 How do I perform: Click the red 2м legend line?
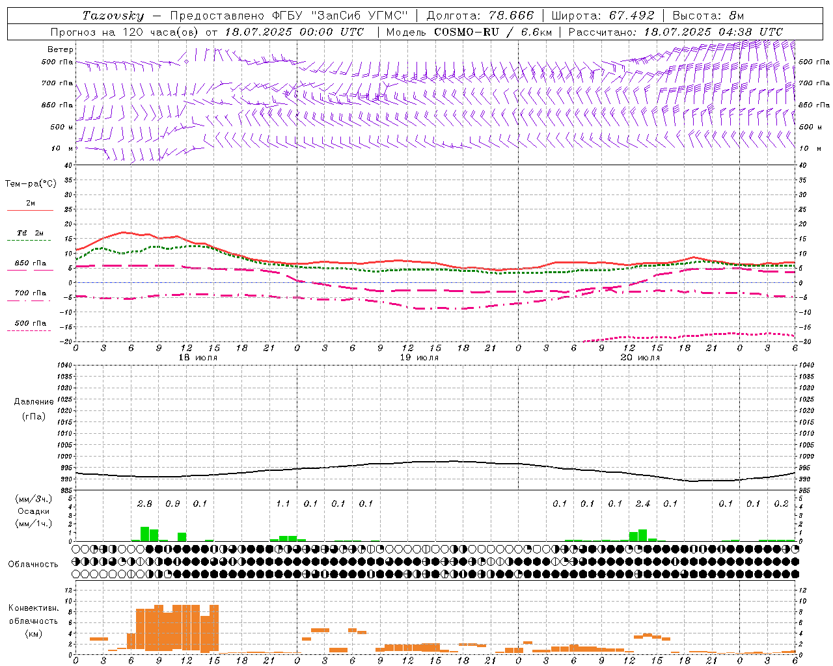(30, 211)
